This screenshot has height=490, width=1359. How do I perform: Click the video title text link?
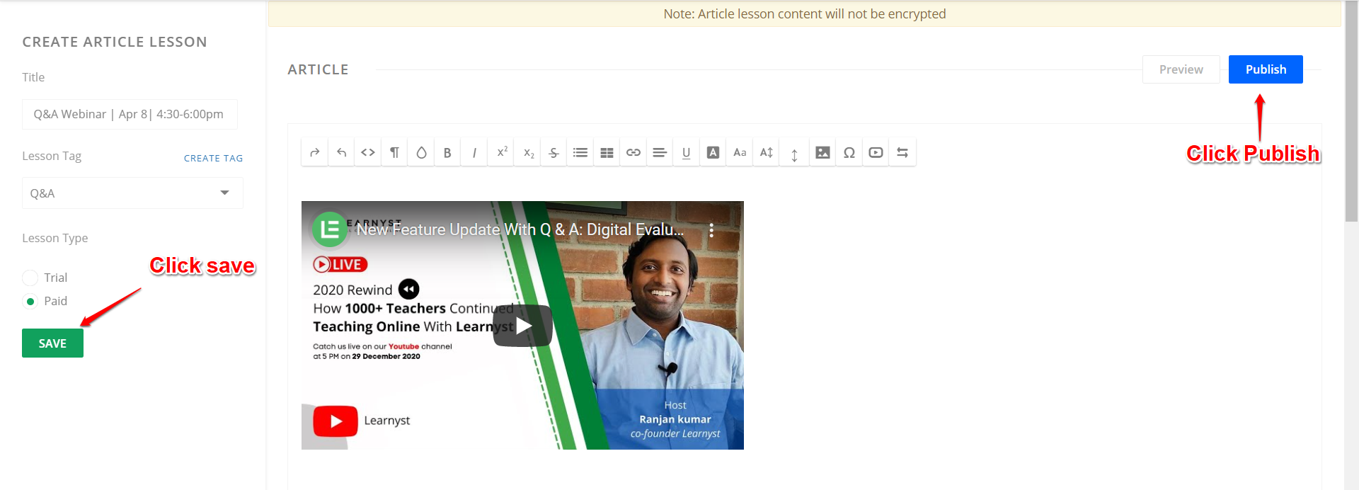pos(520,229)
